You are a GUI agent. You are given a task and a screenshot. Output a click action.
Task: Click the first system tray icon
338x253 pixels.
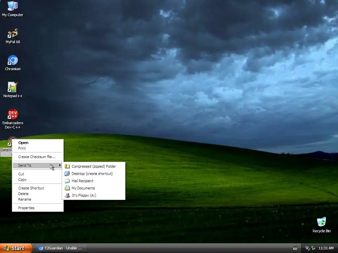click(x=308, y=248)
